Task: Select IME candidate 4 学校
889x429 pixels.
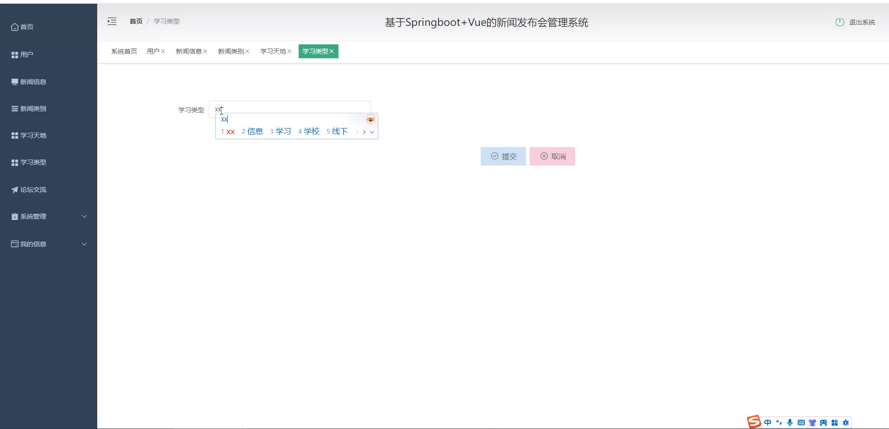Action: 309,132
